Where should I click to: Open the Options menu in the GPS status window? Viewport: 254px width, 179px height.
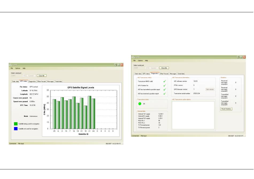pyautogui.click(x=18, y=68)
